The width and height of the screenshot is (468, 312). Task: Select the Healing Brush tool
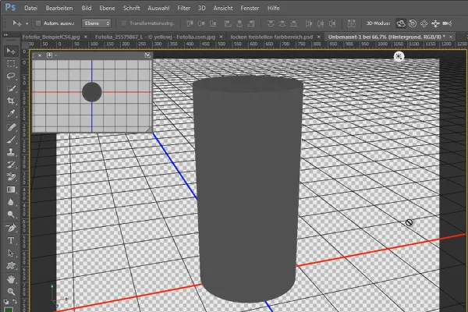pos(11,127)
